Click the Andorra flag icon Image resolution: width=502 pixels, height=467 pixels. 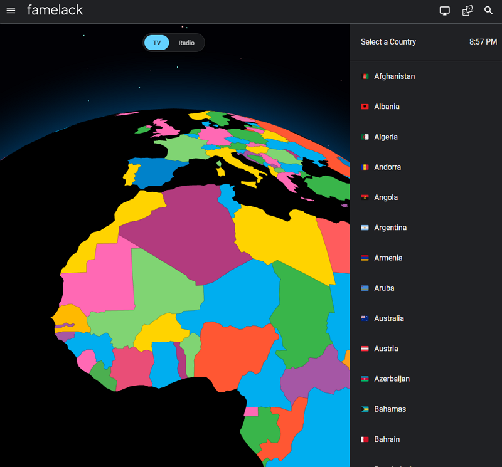[x=365, y=167]
